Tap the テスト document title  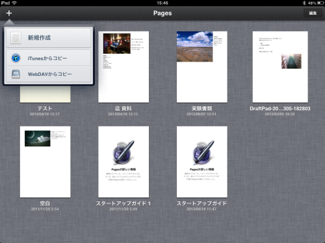45,108
